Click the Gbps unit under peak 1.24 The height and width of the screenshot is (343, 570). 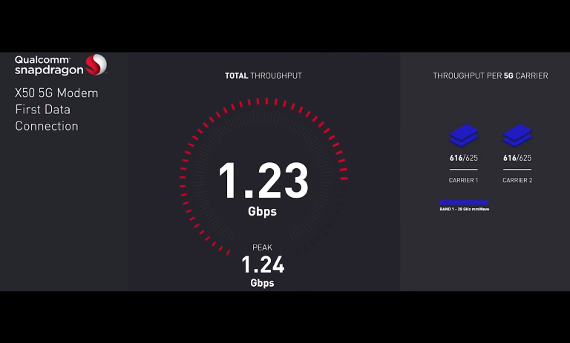pos(263,283)
